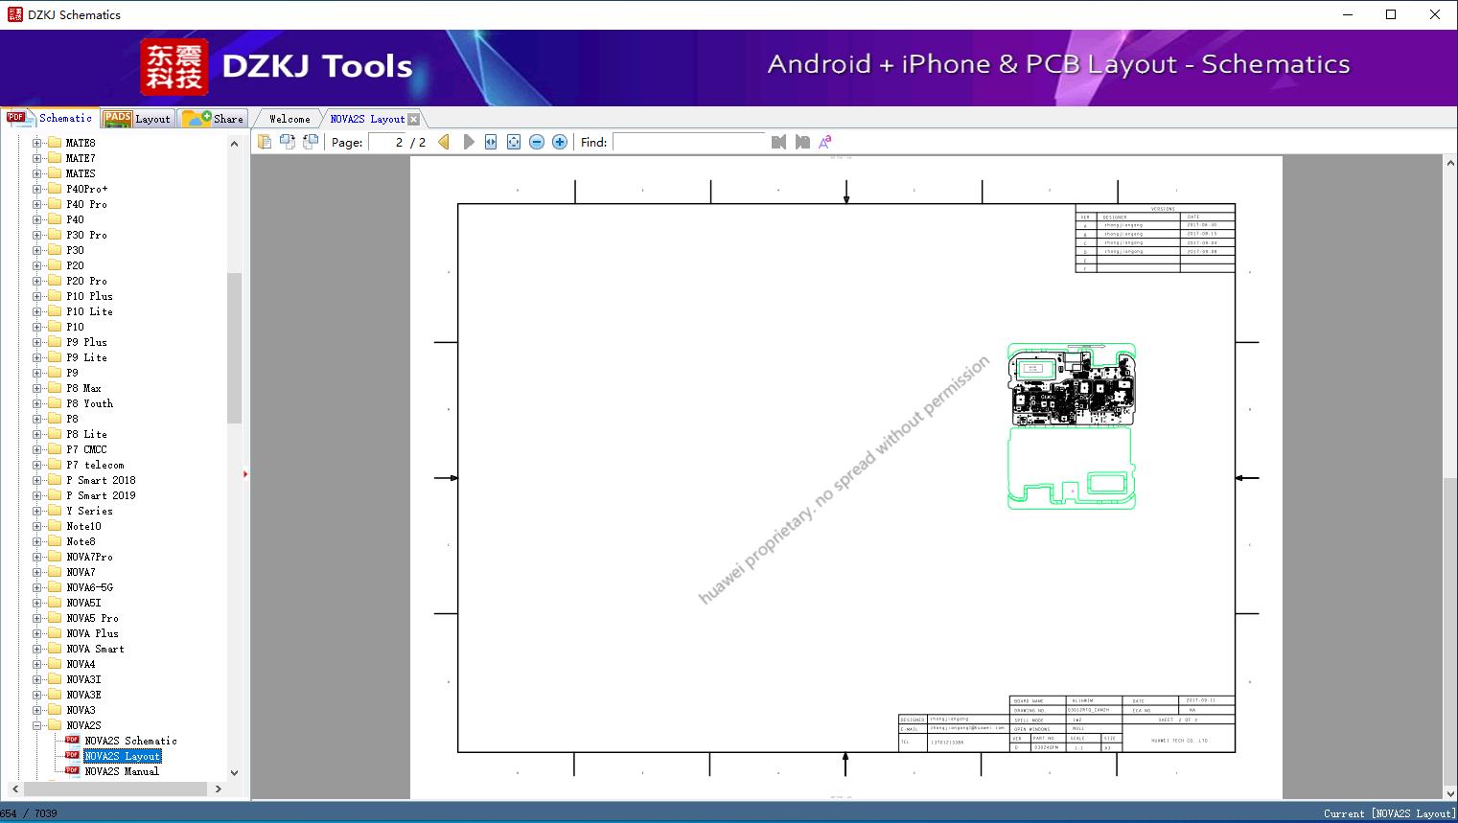Click the PCB board layout drawing
The width and height of the screenshot is (1458, 823).
click(x=1072, y=426)
